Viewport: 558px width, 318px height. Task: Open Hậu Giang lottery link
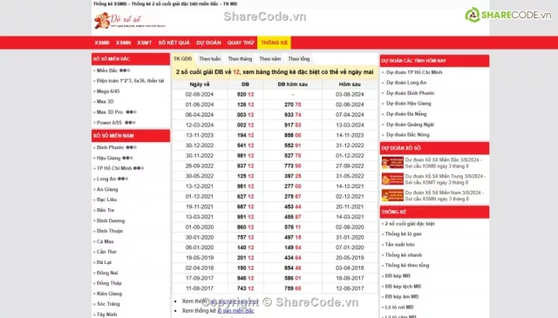coord(108,158)
